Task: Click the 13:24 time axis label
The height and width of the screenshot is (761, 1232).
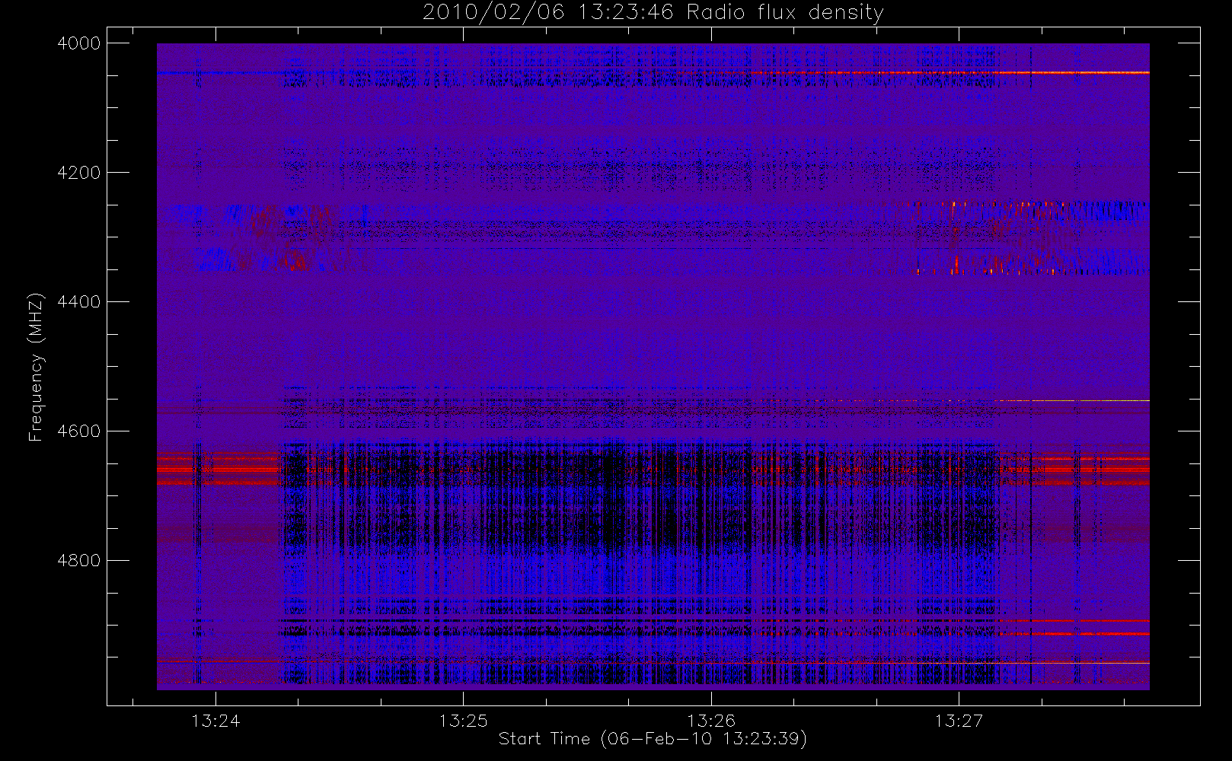Action: [x=215, y=721]
